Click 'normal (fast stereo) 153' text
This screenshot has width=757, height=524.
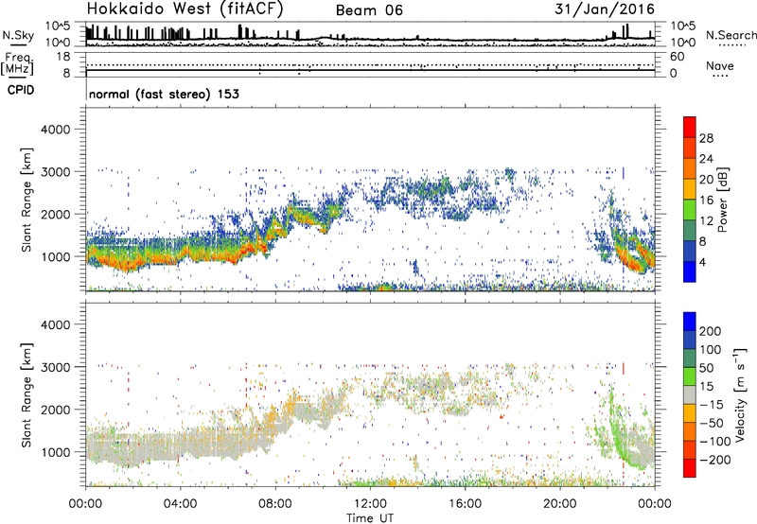pos(164,94)
